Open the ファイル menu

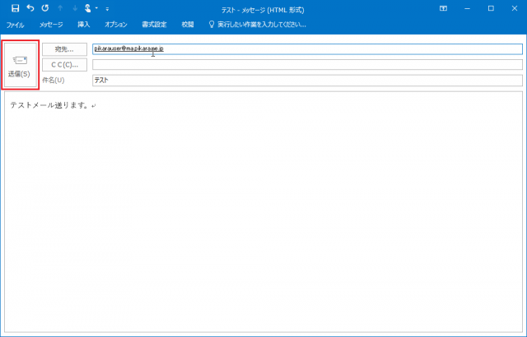[x=15, y=25]
